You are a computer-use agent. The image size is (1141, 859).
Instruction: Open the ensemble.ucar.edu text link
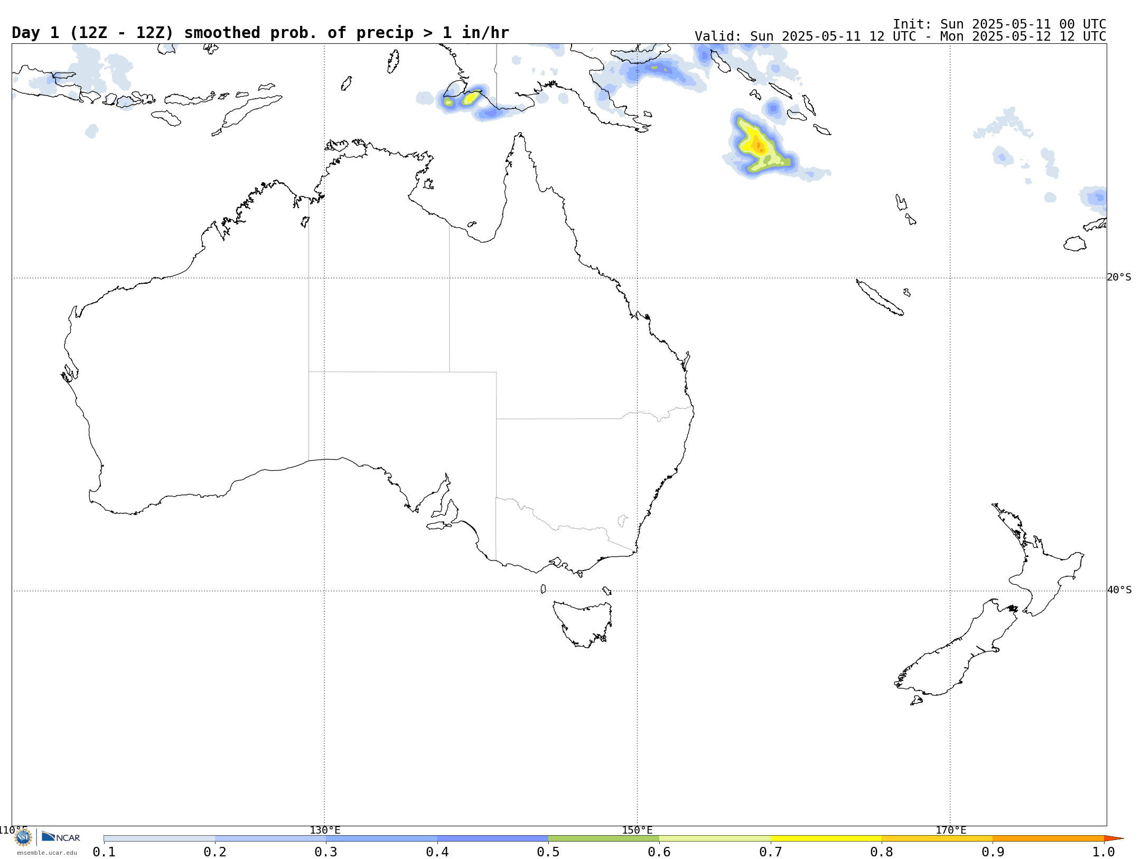pos(46,853)
